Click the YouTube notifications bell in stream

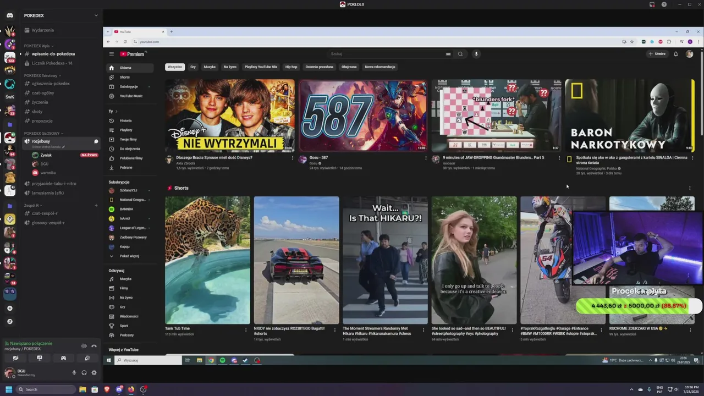[x=676, y=54]
